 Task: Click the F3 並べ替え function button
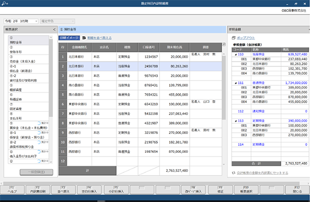[x=64, y=190]
